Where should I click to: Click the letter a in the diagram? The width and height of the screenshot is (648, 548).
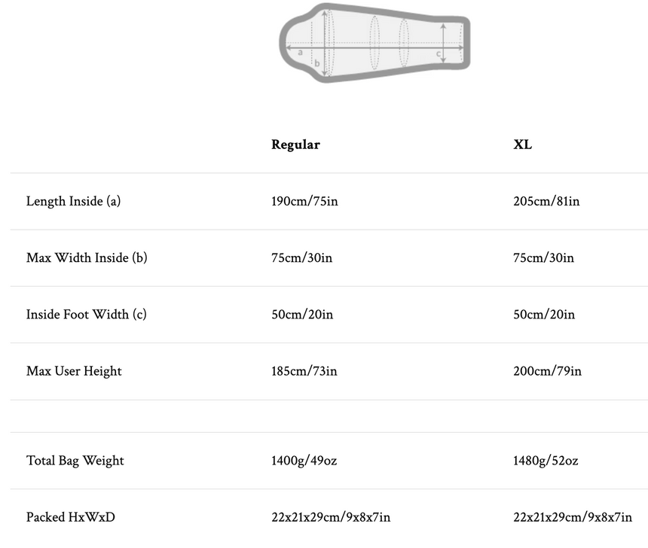tap(300, 52)
